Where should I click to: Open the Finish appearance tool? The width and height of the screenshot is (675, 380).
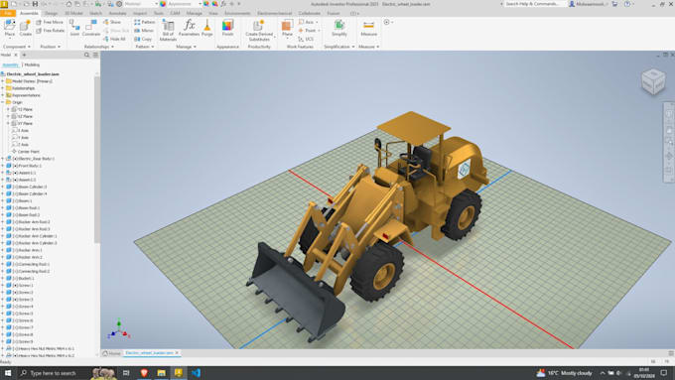tap(227, 29)
